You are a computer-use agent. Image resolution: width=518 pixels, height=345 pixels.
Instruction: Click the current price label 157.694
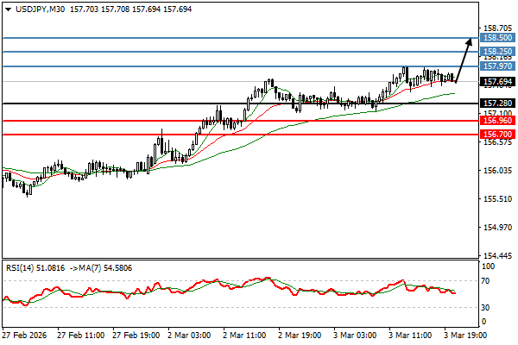[497, 82]
